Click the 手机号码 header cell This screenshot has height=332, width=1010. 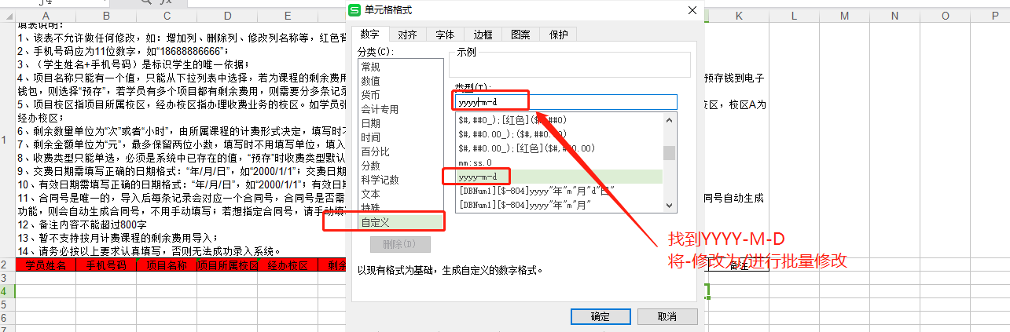106,265
